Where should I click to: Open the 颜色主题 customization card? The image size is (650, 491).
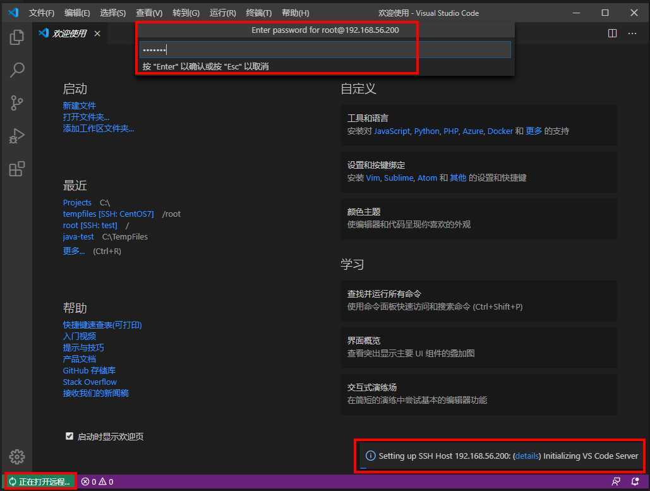(479, 219)
